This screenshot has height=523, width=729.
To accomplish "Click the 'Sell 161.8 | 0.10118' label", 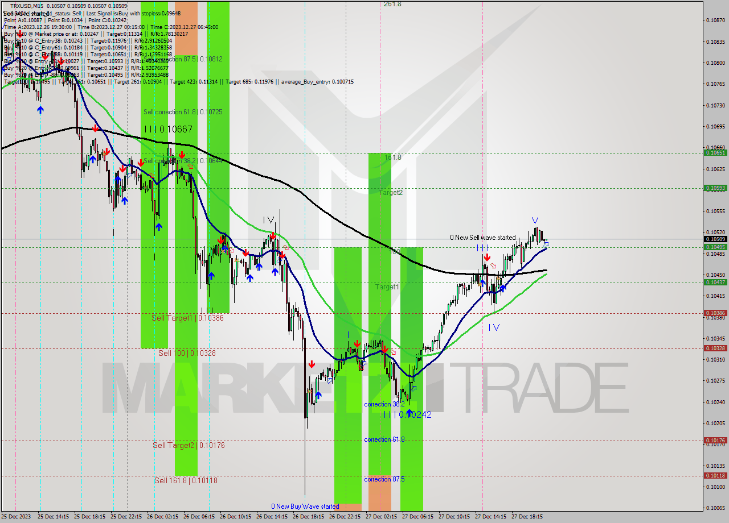I will click(186, 480).
